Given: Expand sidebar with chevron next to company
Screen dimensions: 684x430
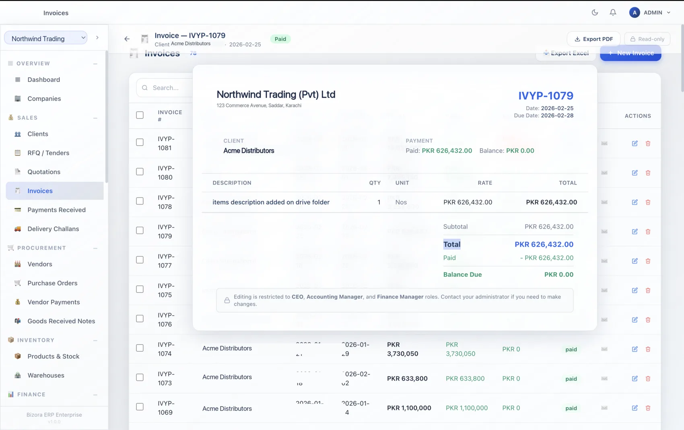Looking at the screenshot, I should (x=97, y=38).
